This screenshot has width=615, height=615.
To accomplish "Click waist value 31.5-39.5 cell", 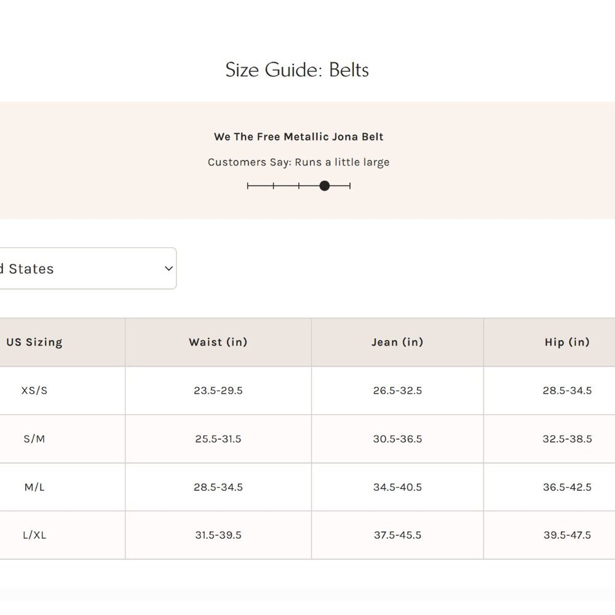I will click(x=218, y=535).
